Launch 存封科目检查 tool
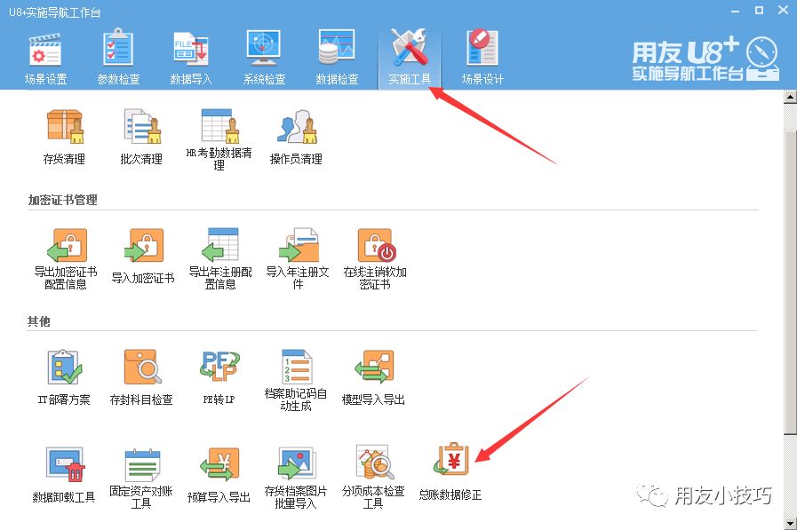The image size is (797, 530). [141, 378]
